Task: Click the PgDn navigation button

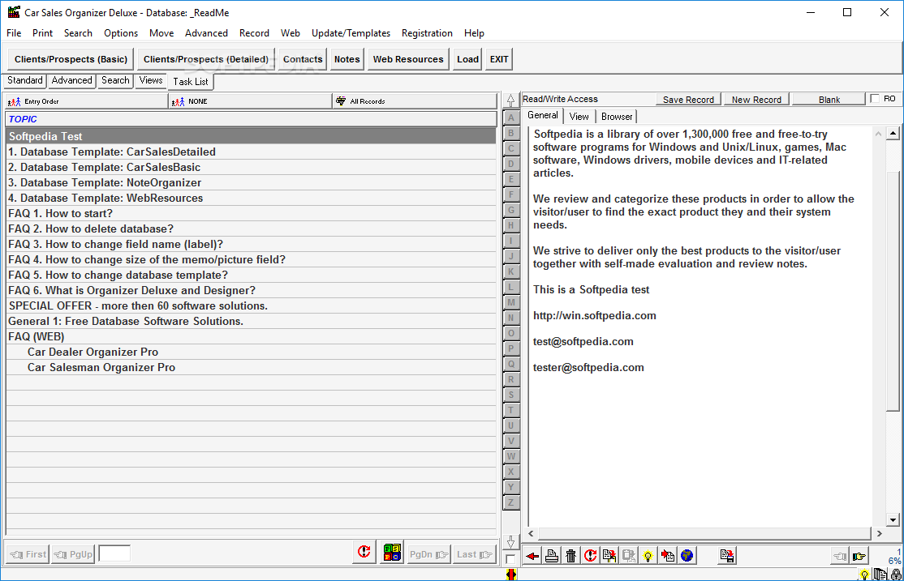Action: tap(428, 554)
